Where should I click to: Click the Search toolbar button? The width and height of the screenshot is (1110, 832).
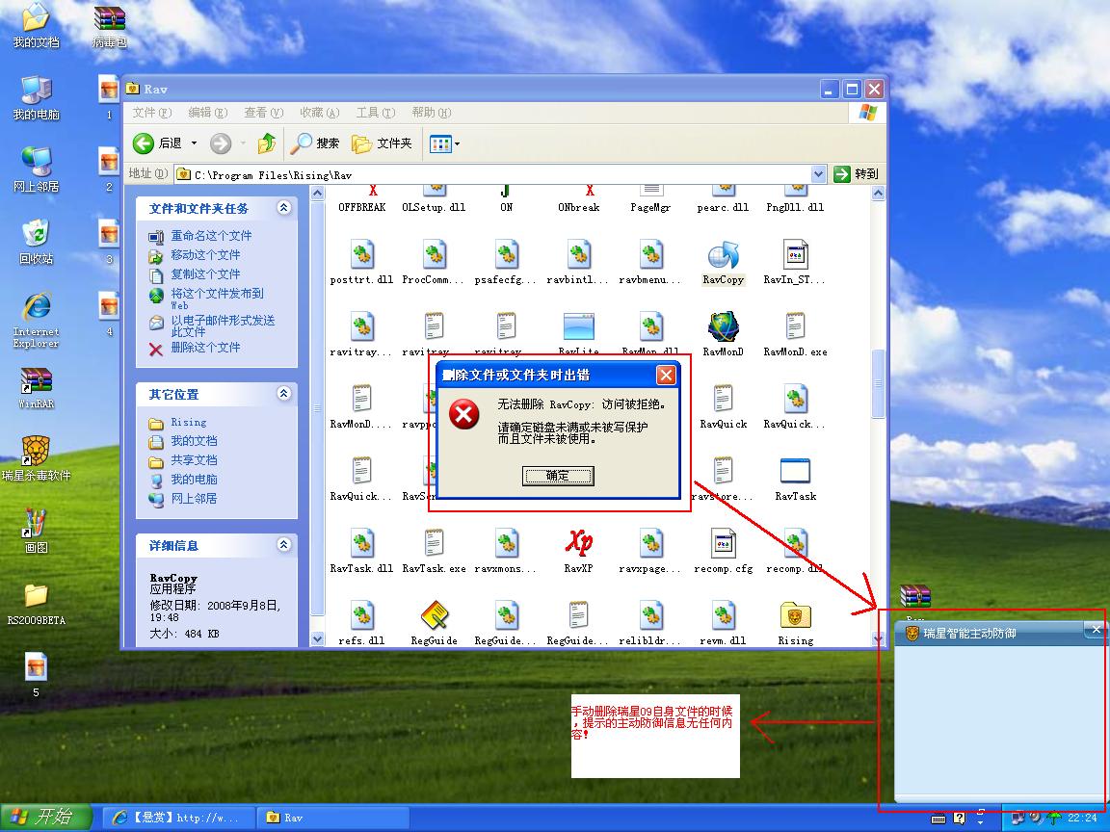tap(316, 143)
